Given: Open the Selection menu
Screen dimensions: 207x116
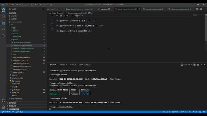Looking at the screenshot, I should point(19,5).
